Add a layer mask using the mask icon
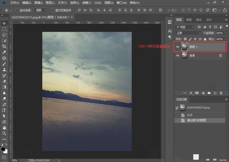 point(197,93)
